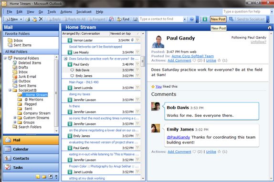Open the contact search dropdown arrow
This screenshot has width=274, height=182.
coord(185,19)
